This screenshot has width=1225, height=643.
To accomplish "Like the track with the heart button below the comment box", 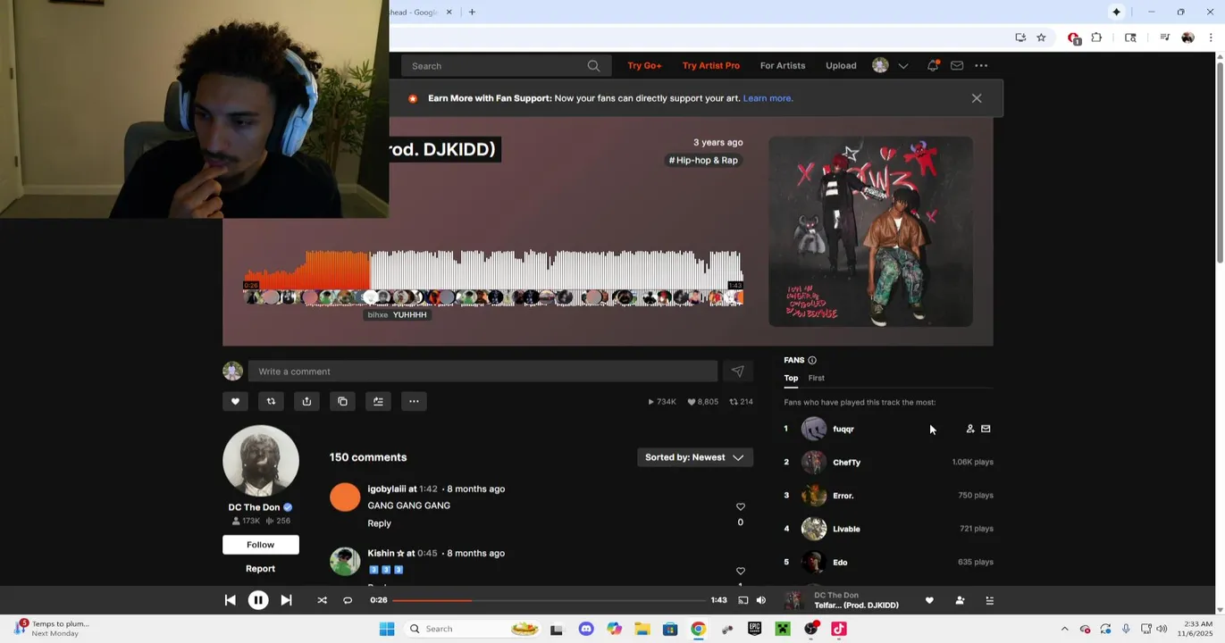I will (x=235, y=401).
